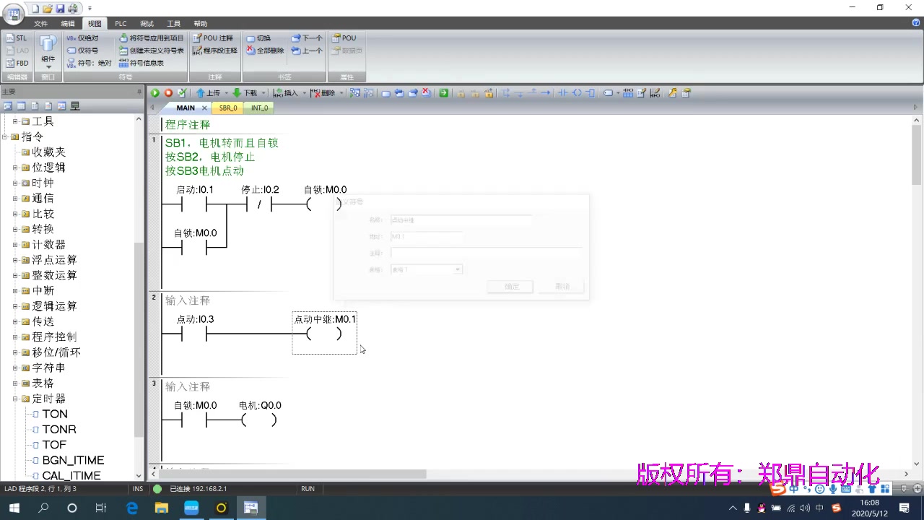The image size is (924, 520).
Task: Click the right arrow line-draw icon
Action: (x=546, y=93)
